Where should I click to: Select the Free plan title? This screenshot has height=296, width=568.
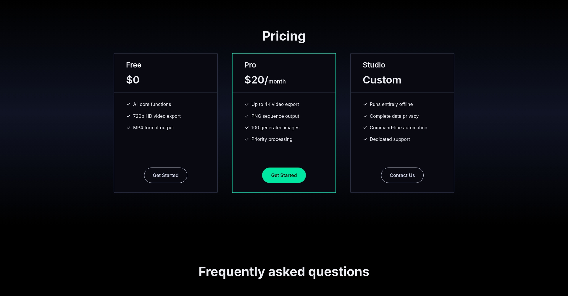click(x=134, y=65)
